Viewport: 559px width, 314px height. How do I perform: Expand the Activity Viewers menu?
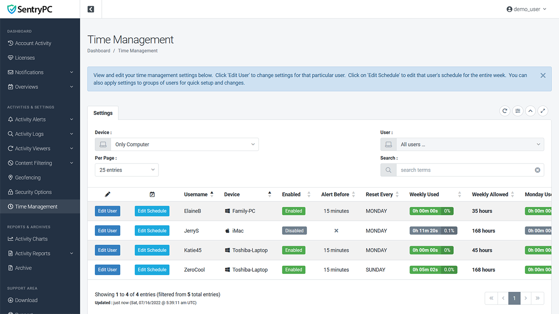click(40, 148)
